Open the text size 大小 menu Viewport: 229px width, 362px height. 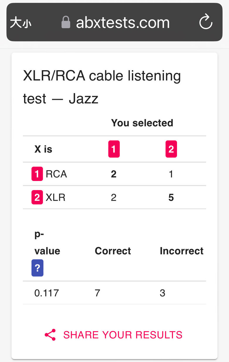click(x=21, y=23)
